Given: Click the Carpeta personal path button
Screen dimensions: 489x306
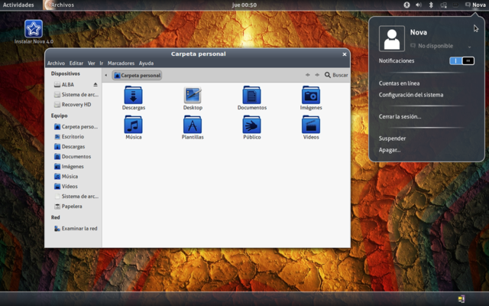Looking at the screenshot, I should (x=138, y=75).
